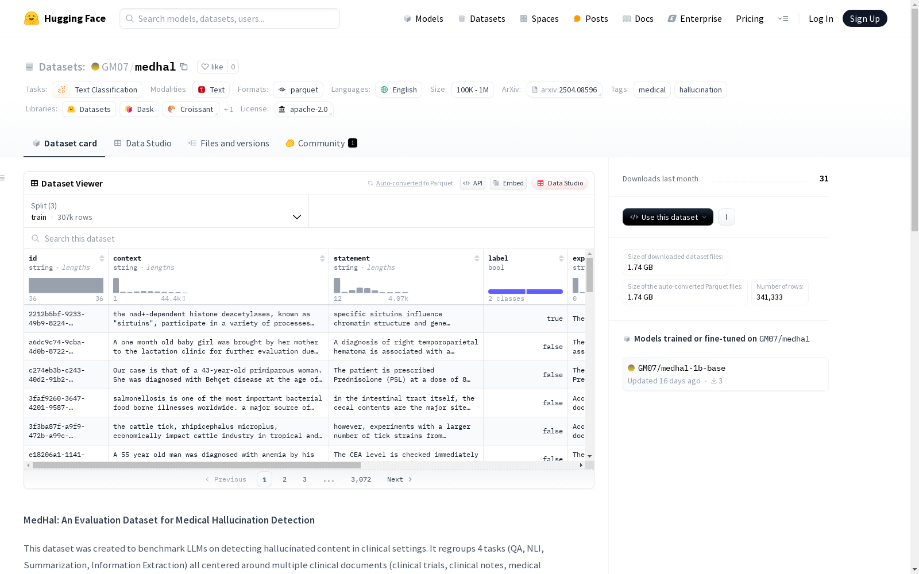Screen dimensions: 919x574
Task: Click the medhal dataset name link
Action: (155, 67)
